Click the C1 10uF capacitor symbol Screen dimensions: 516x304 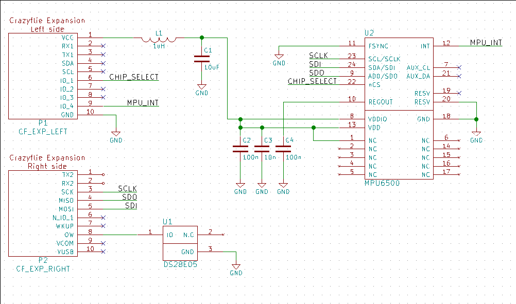201,59
